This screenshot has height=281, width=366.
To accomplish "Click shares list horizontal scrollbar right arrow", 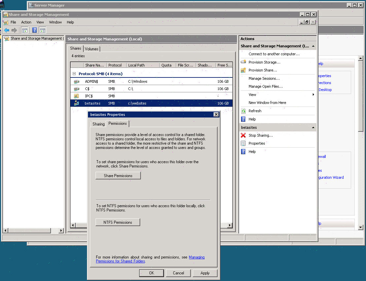I will tap(230, 225).
